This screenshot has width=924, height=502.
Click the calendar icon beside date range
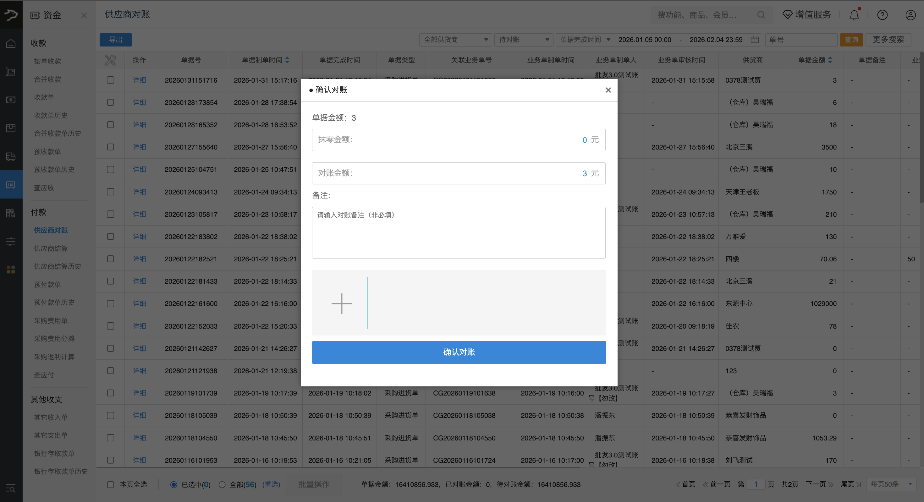pyautogui.click(x=755, y=40)
